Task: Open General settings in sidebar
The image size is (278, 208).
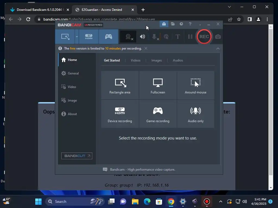Action: click(x=77, y=73)
